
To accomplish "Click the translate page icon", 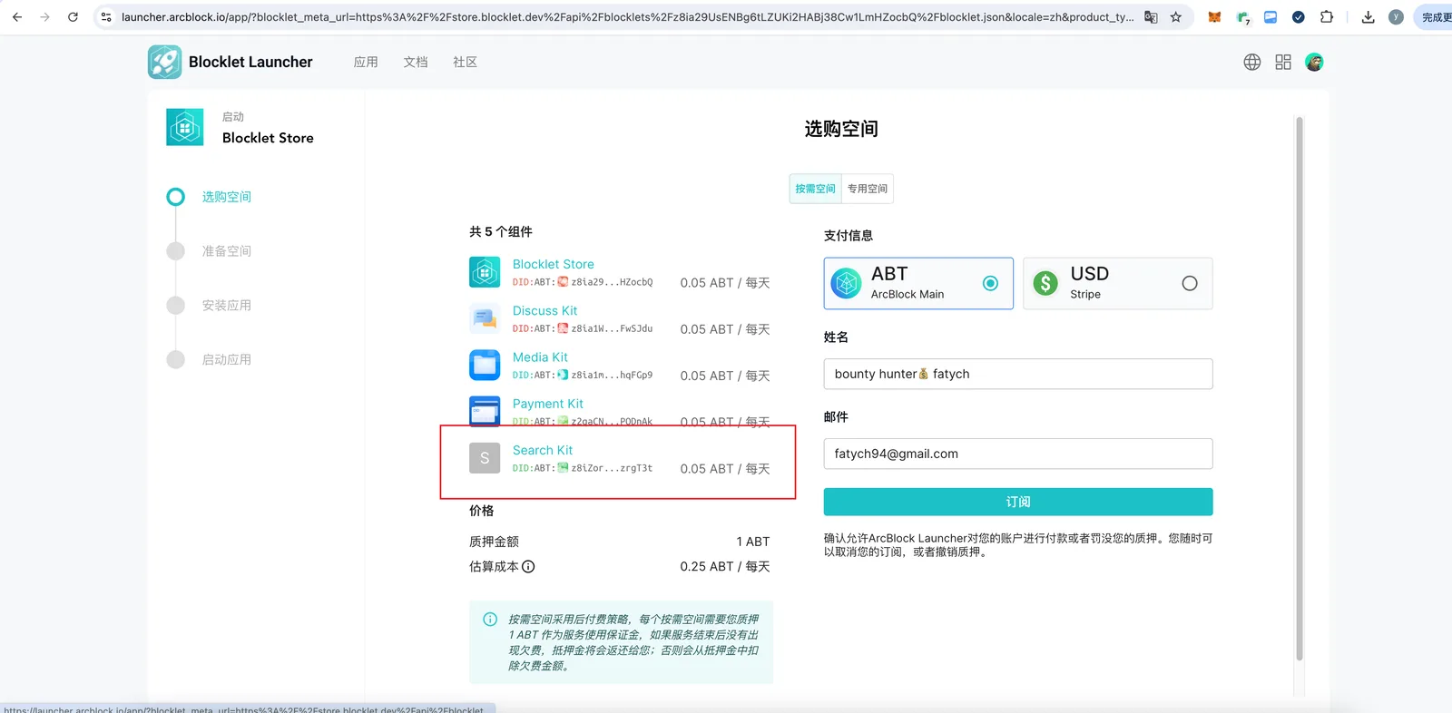I will coord(1151,17).
